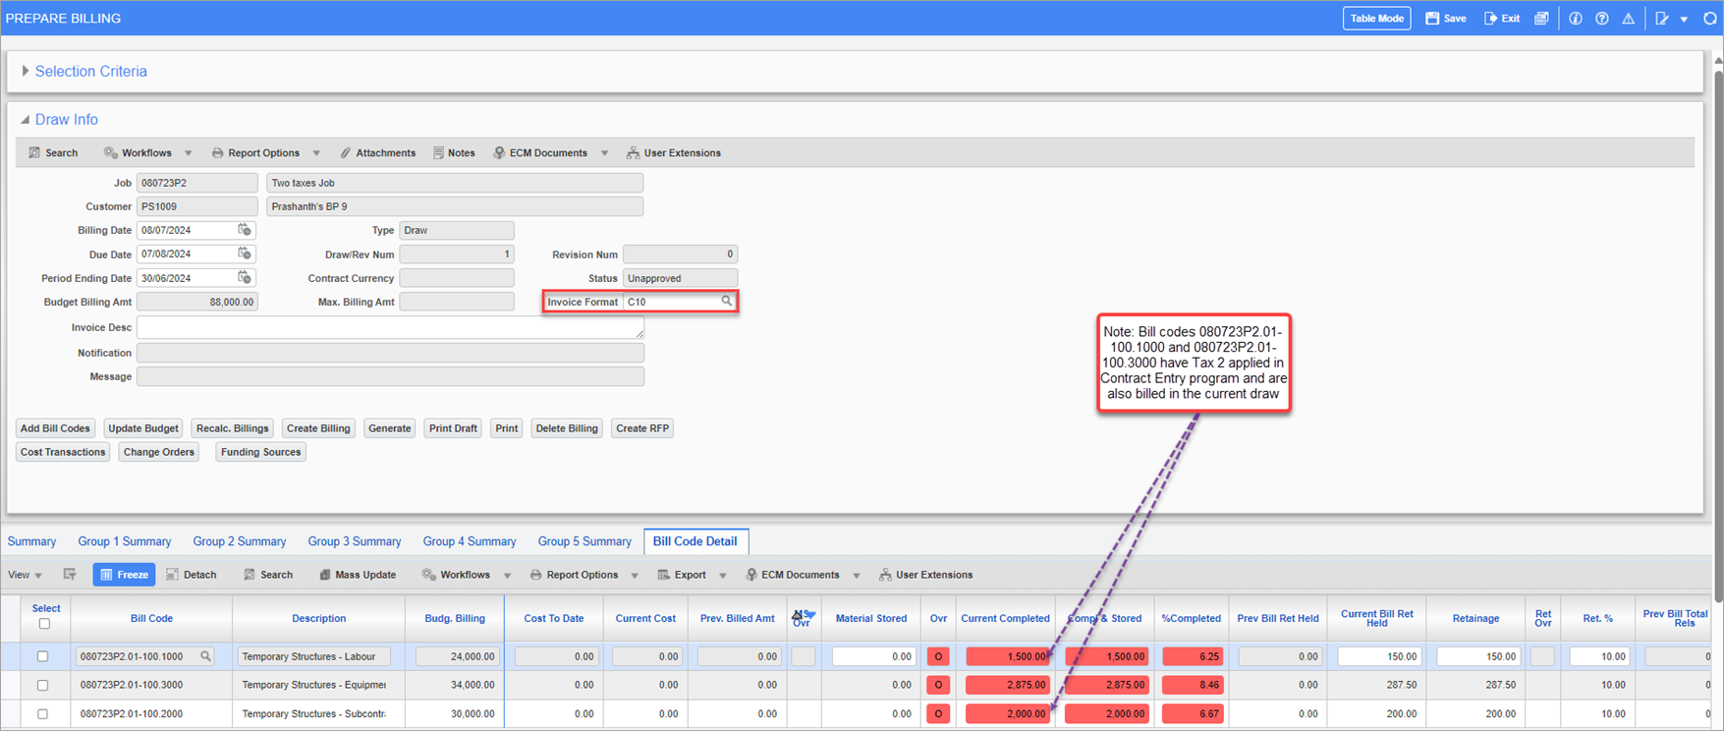Click Material Stored field in Labour row
The width and height of the screenshot is (1724, 731).
[873, 656]
